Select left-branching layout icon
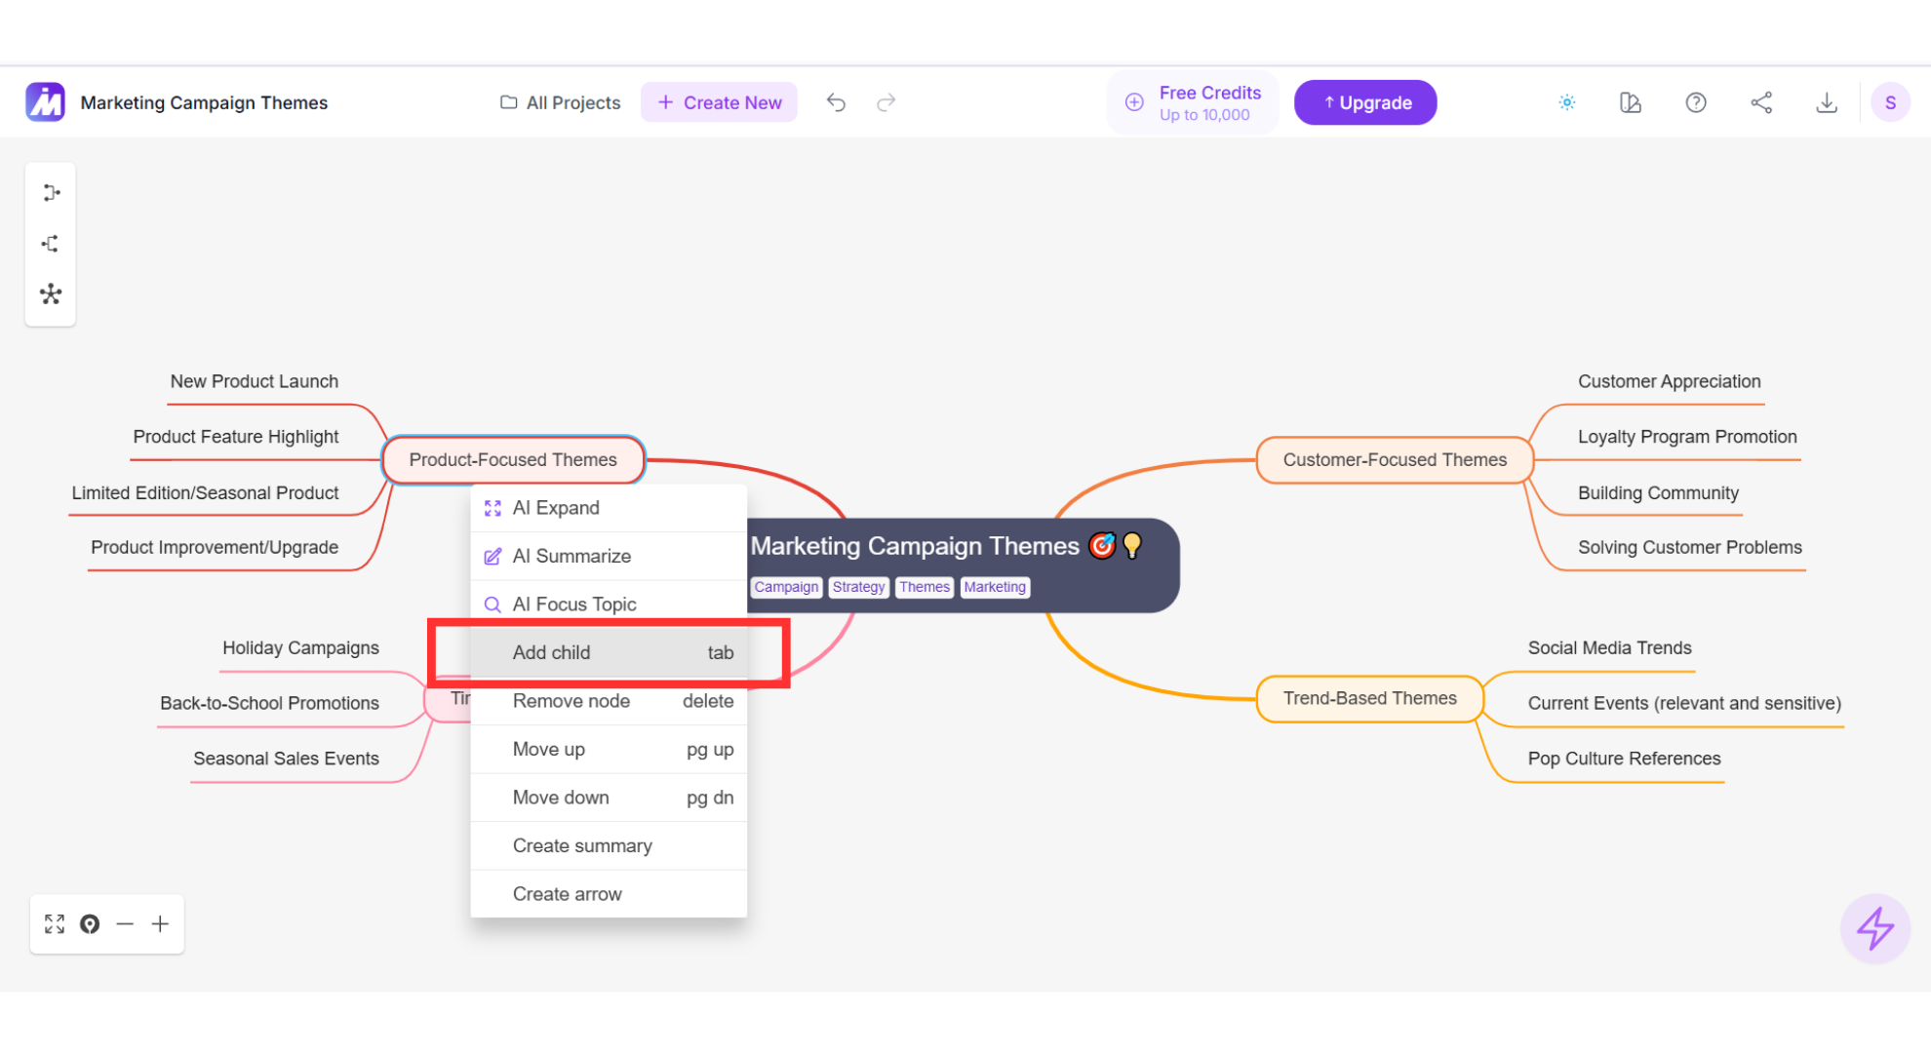 pos(51,244)
